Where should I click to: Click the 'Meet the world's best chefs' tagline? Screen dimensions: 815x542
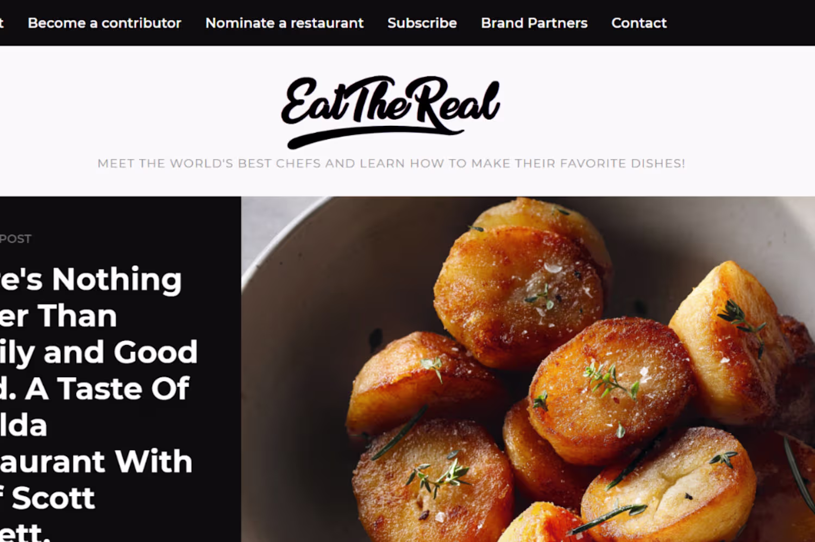(x=391, y=163)
